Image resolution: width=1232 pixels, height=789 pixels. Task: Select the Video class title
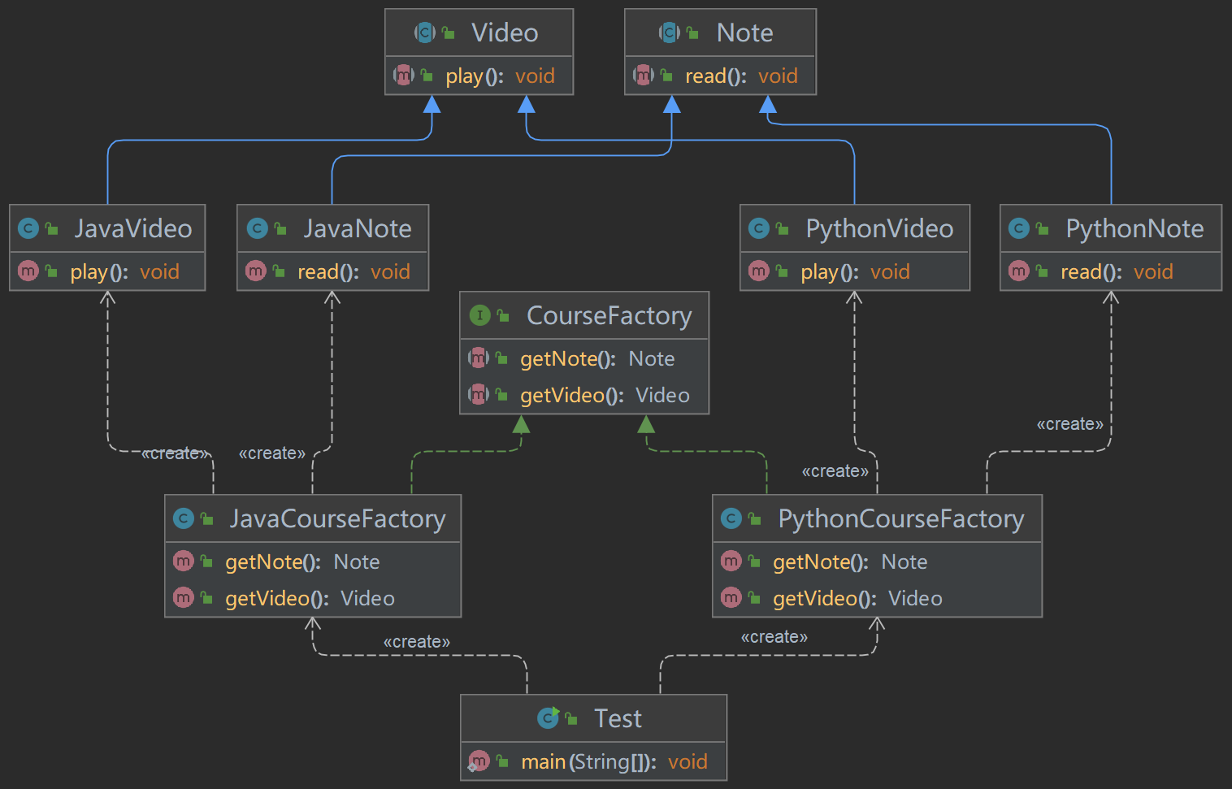[x=505, y=33]
